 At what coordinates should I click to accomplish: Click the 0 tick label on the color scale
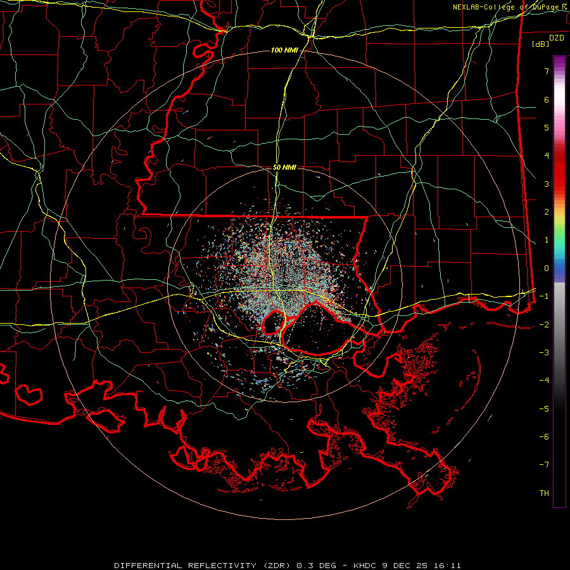[547, 269]
